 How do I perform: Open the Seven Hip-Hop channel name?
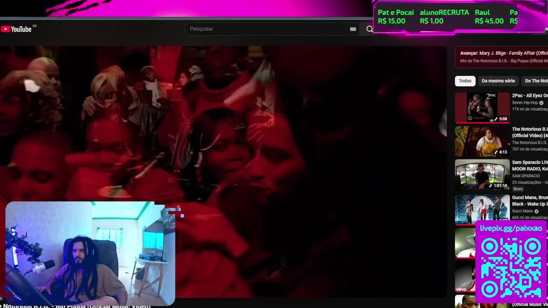[525, 103]
